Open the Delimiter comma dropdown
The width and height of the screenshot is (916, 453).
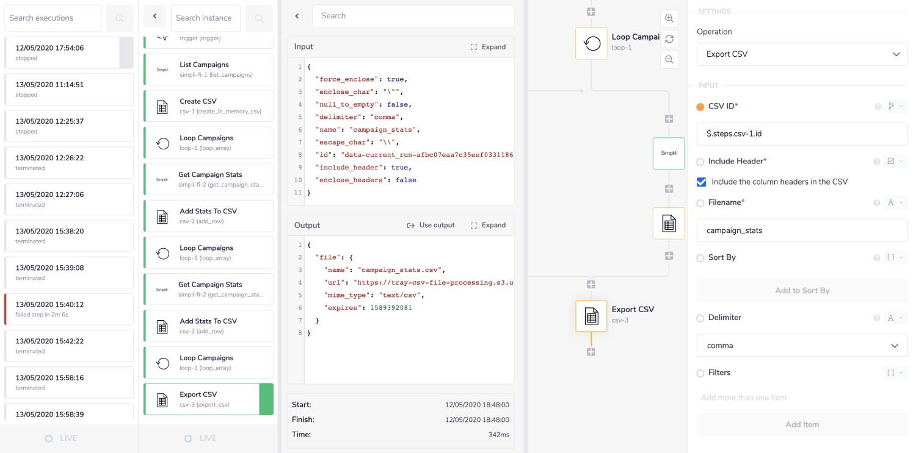point(802,346)
